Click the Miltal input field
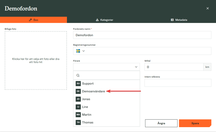 (x=174, y=67)
